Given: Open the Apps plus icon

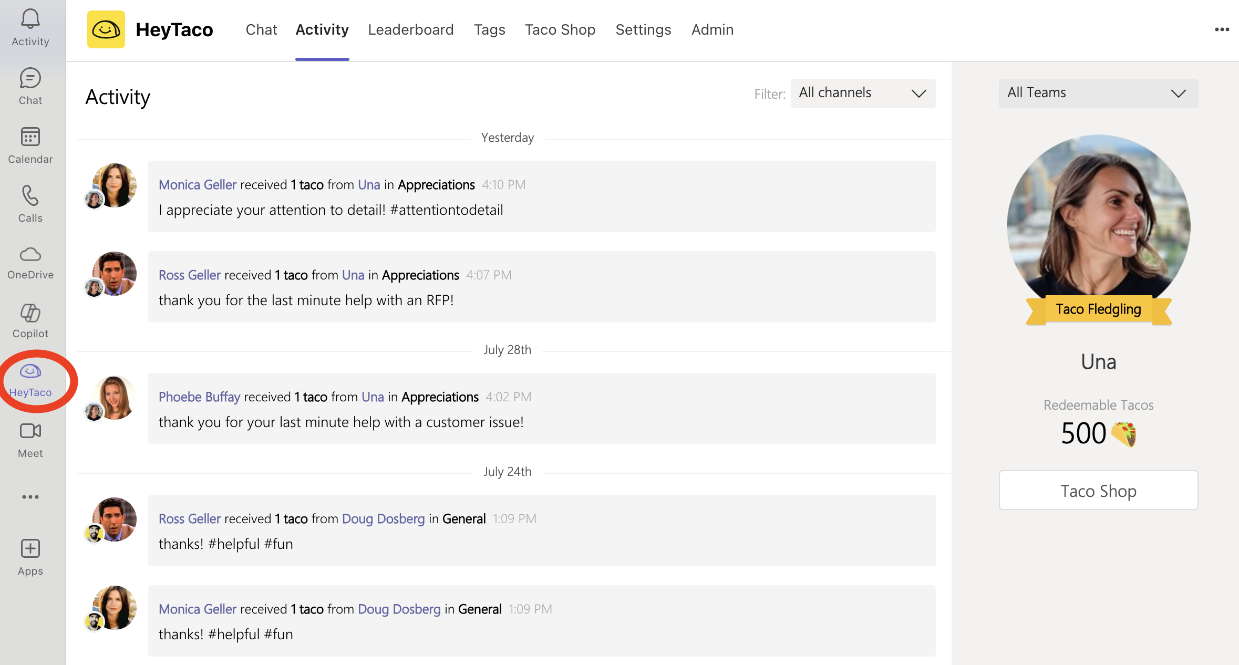Looking at the screenshot, I should pyautogui.click(x=30, y=558).
